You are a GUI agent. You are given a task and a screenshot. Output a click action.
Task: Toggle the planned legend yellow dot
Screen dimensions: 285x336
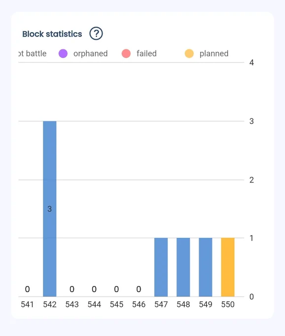(x=189, y=53)
